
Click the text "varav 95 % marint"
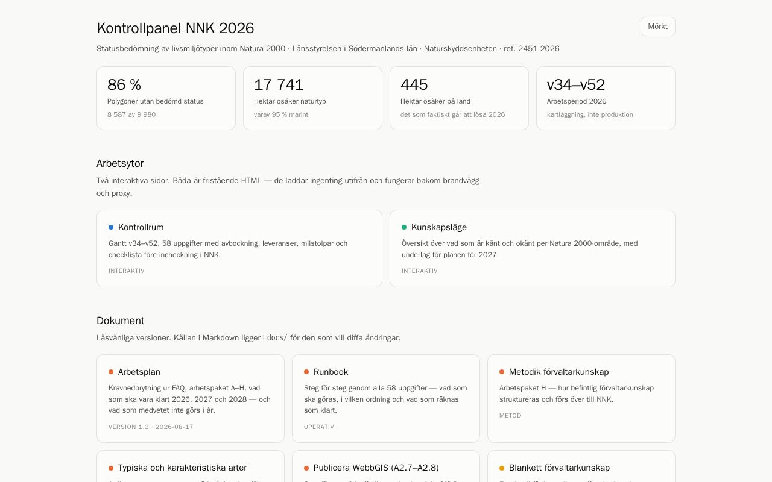[x=281, y=114]
